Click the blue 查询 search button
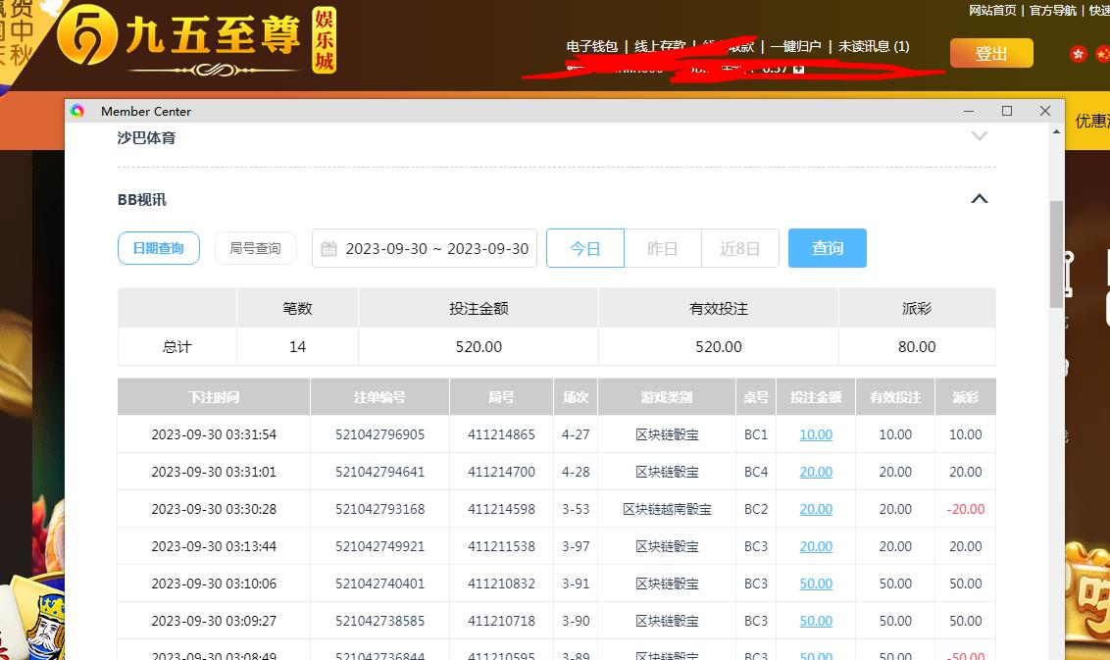The image size is (1110, 660). (x=828, y=248)
